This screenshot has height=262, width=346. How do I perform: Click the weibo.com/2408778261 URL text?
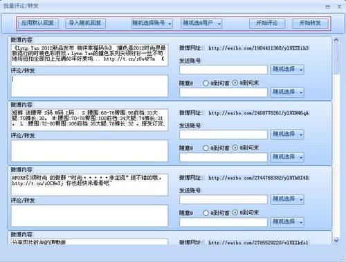[x=258, y=113]
